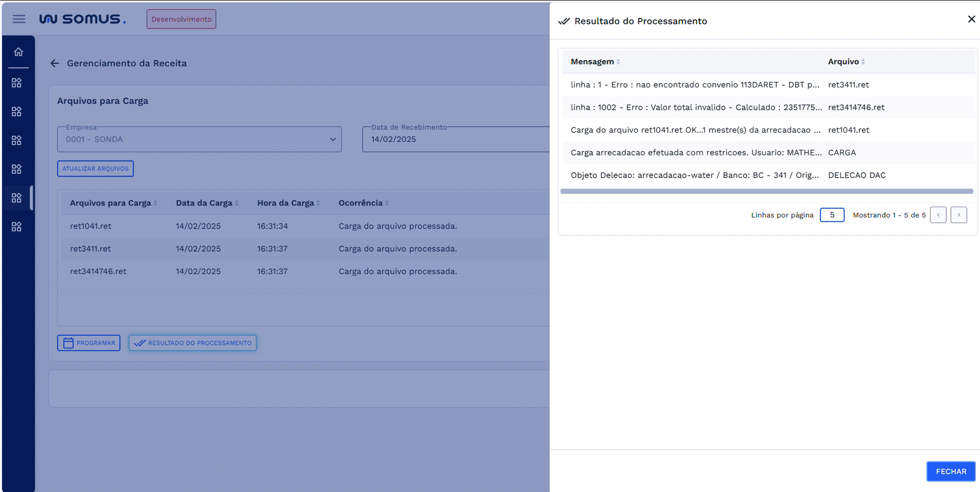
Task: Open the first module icon below home
Action: [16, 82]
